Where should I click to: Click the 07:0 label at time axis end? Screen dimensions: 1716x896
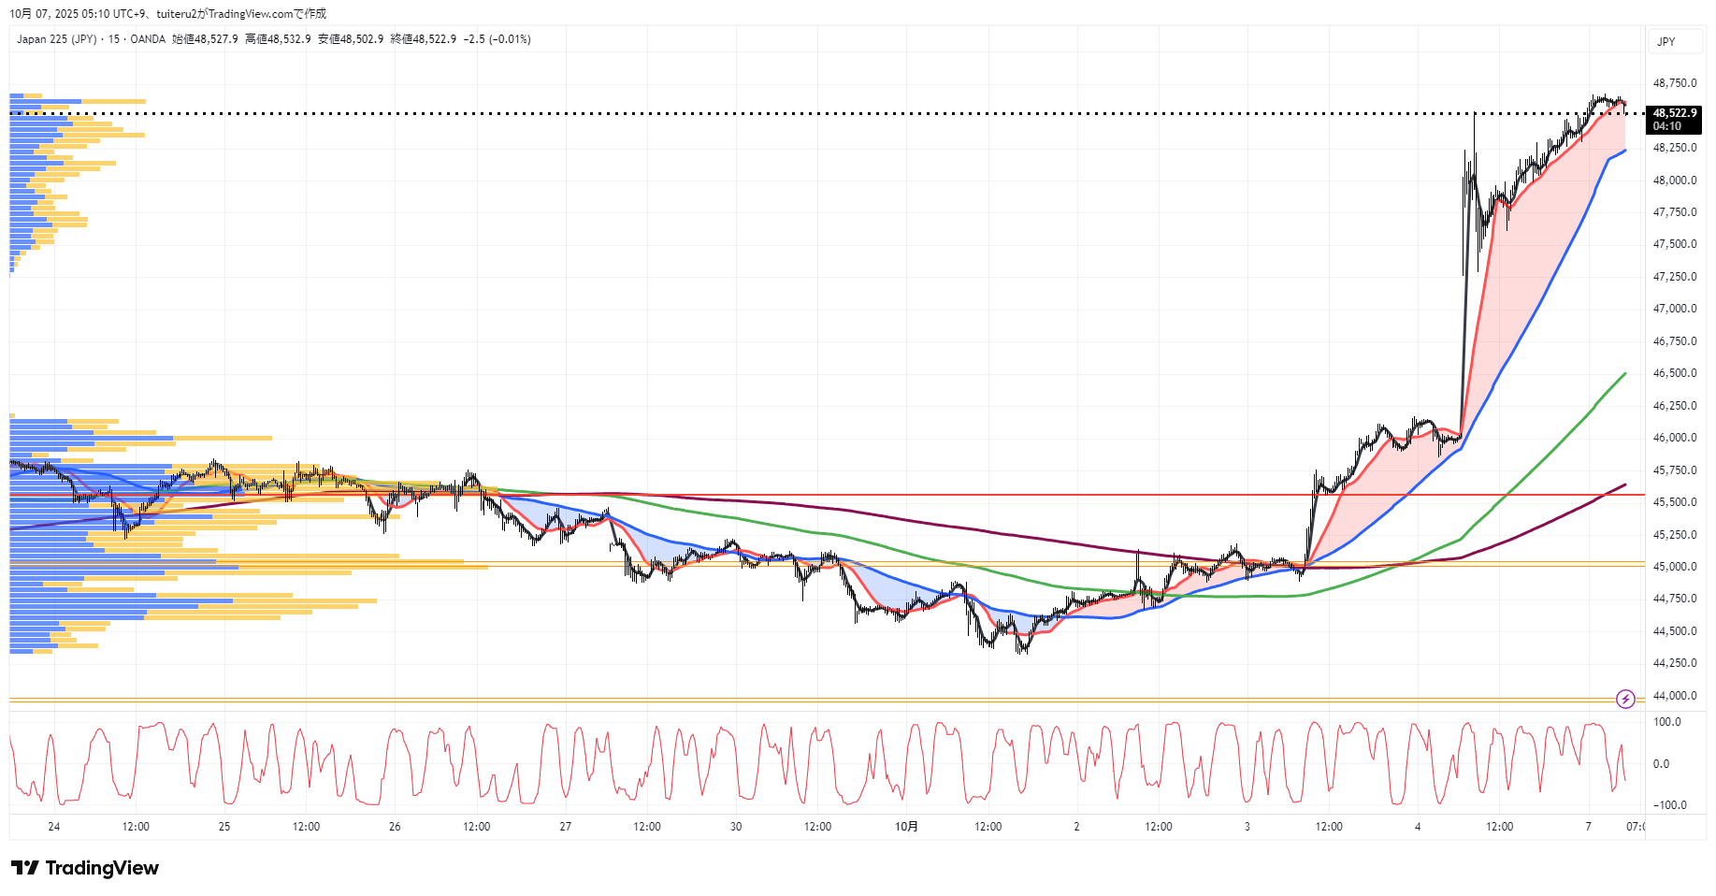pyautogui.click(x=1635, y=827)
